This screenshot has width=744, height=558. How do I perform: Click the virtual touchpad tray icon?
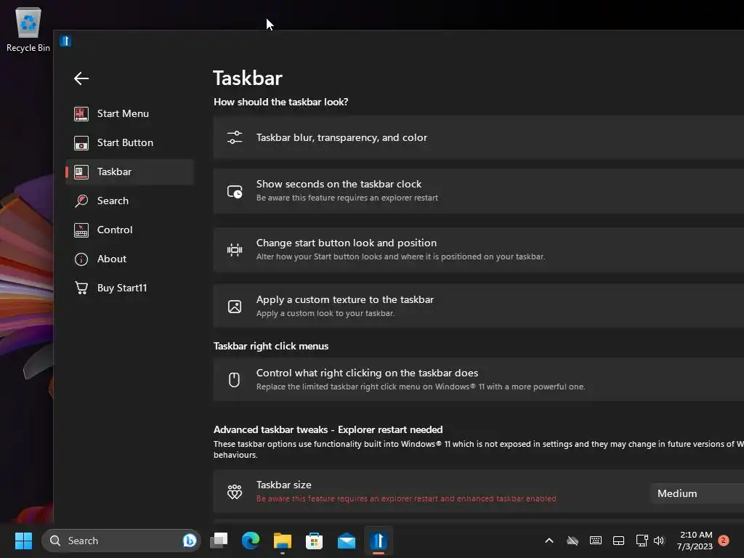tap(619, 541)
